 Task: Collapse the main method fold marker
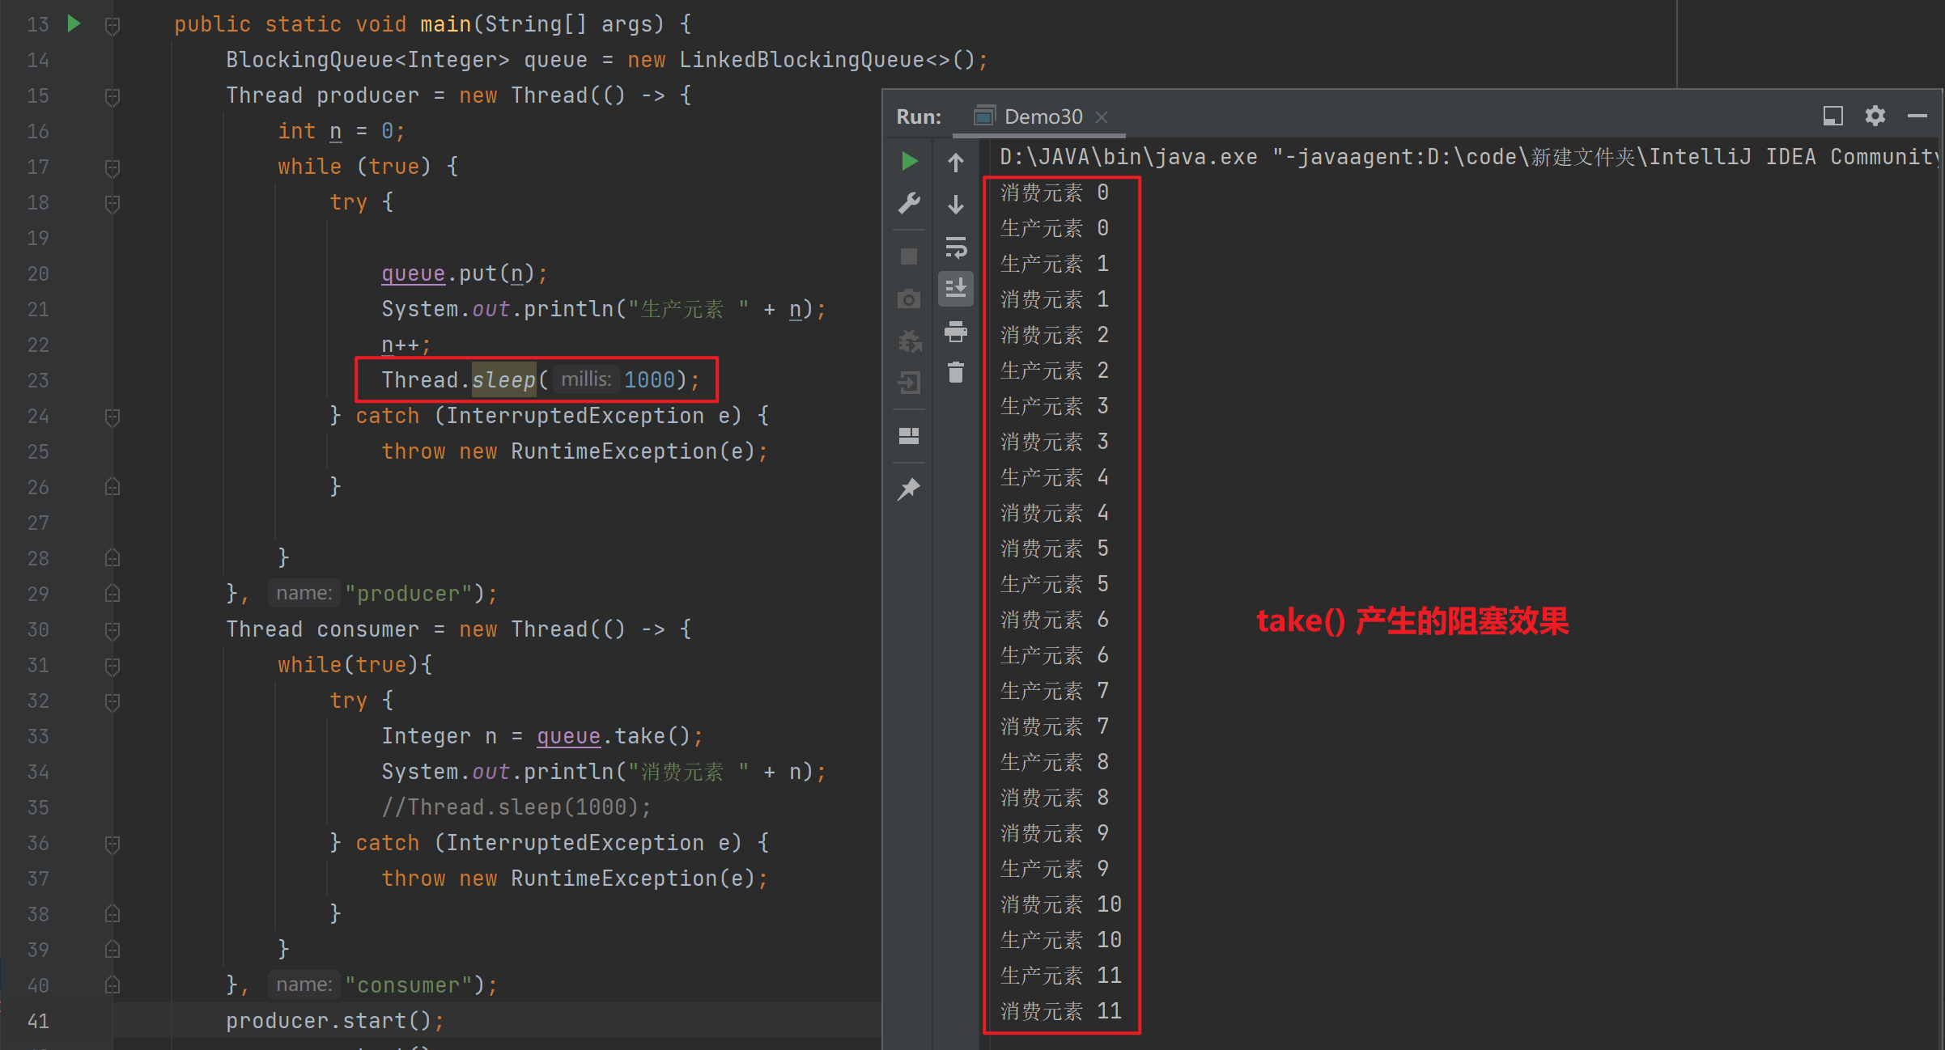point(113,27)
